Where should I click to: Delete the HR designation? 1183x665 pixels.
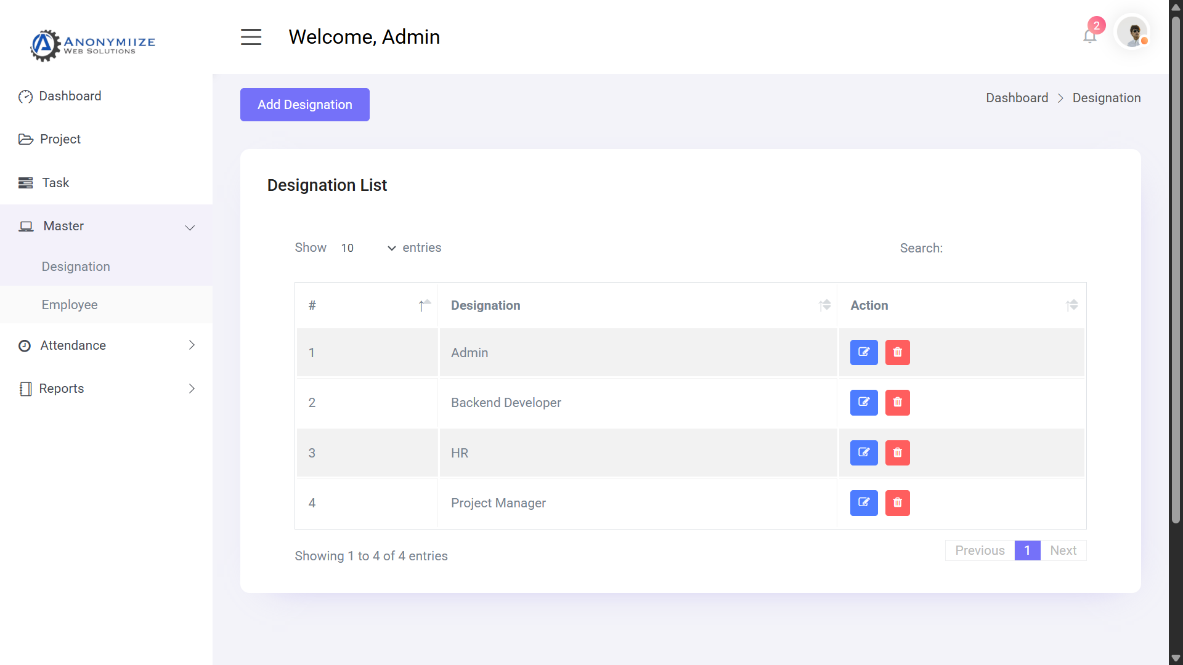pos(898,453)
